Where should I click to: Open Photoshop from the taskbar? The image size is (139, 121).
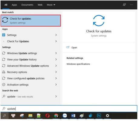point(99,116)
